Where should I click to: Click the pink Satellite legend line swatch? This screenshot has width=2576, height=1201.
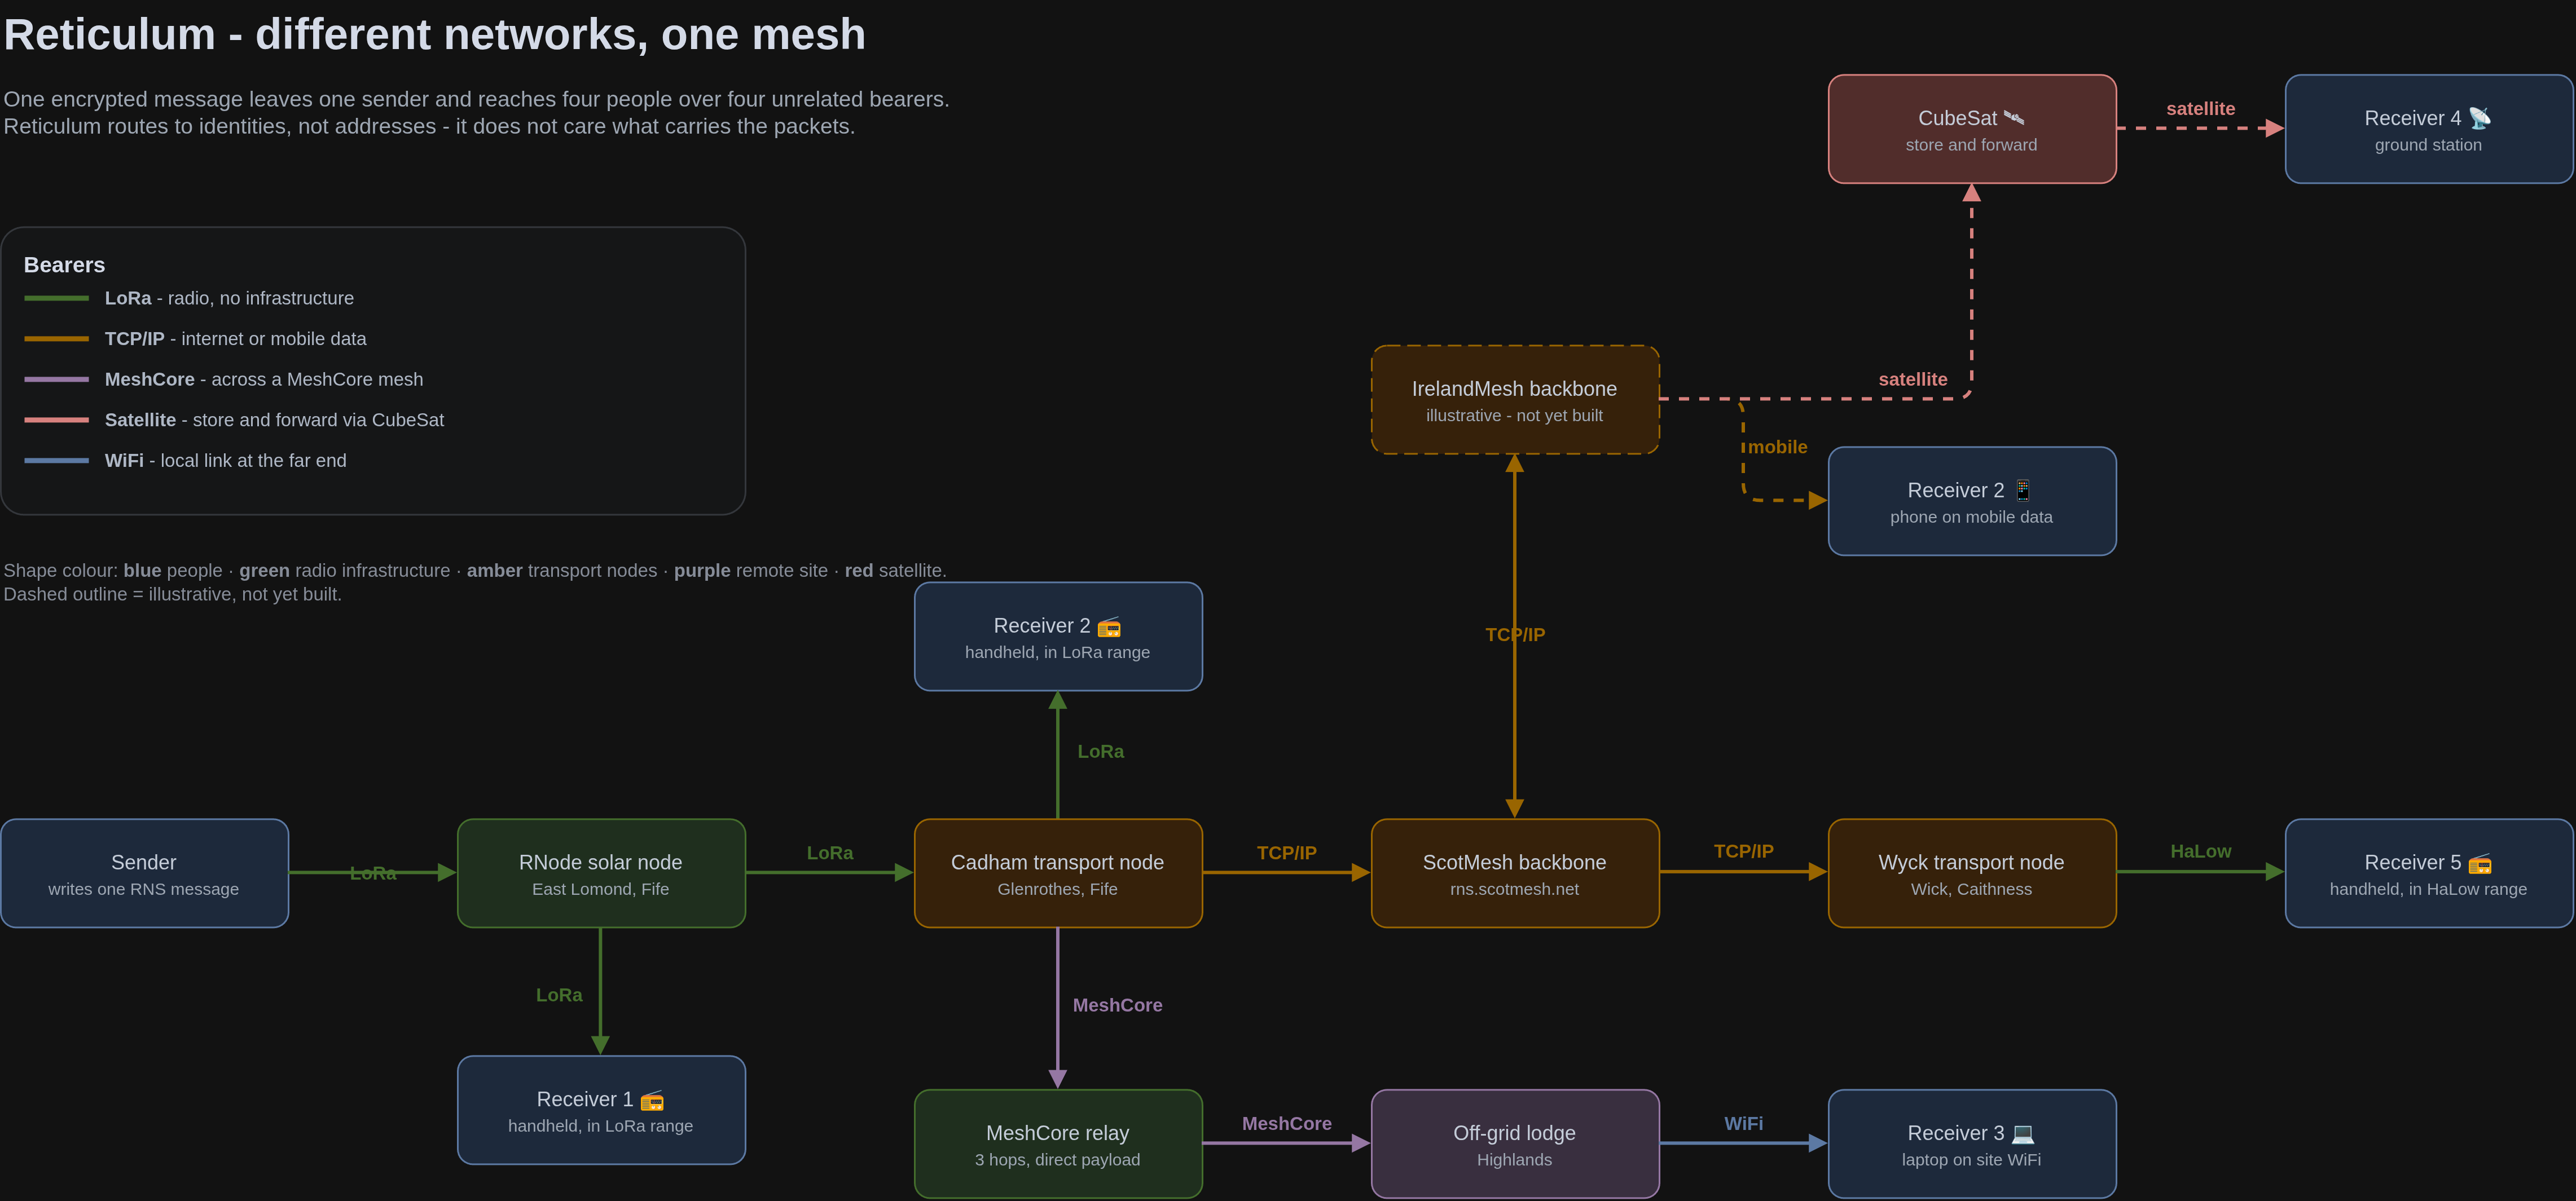click(x=56, y=420)
